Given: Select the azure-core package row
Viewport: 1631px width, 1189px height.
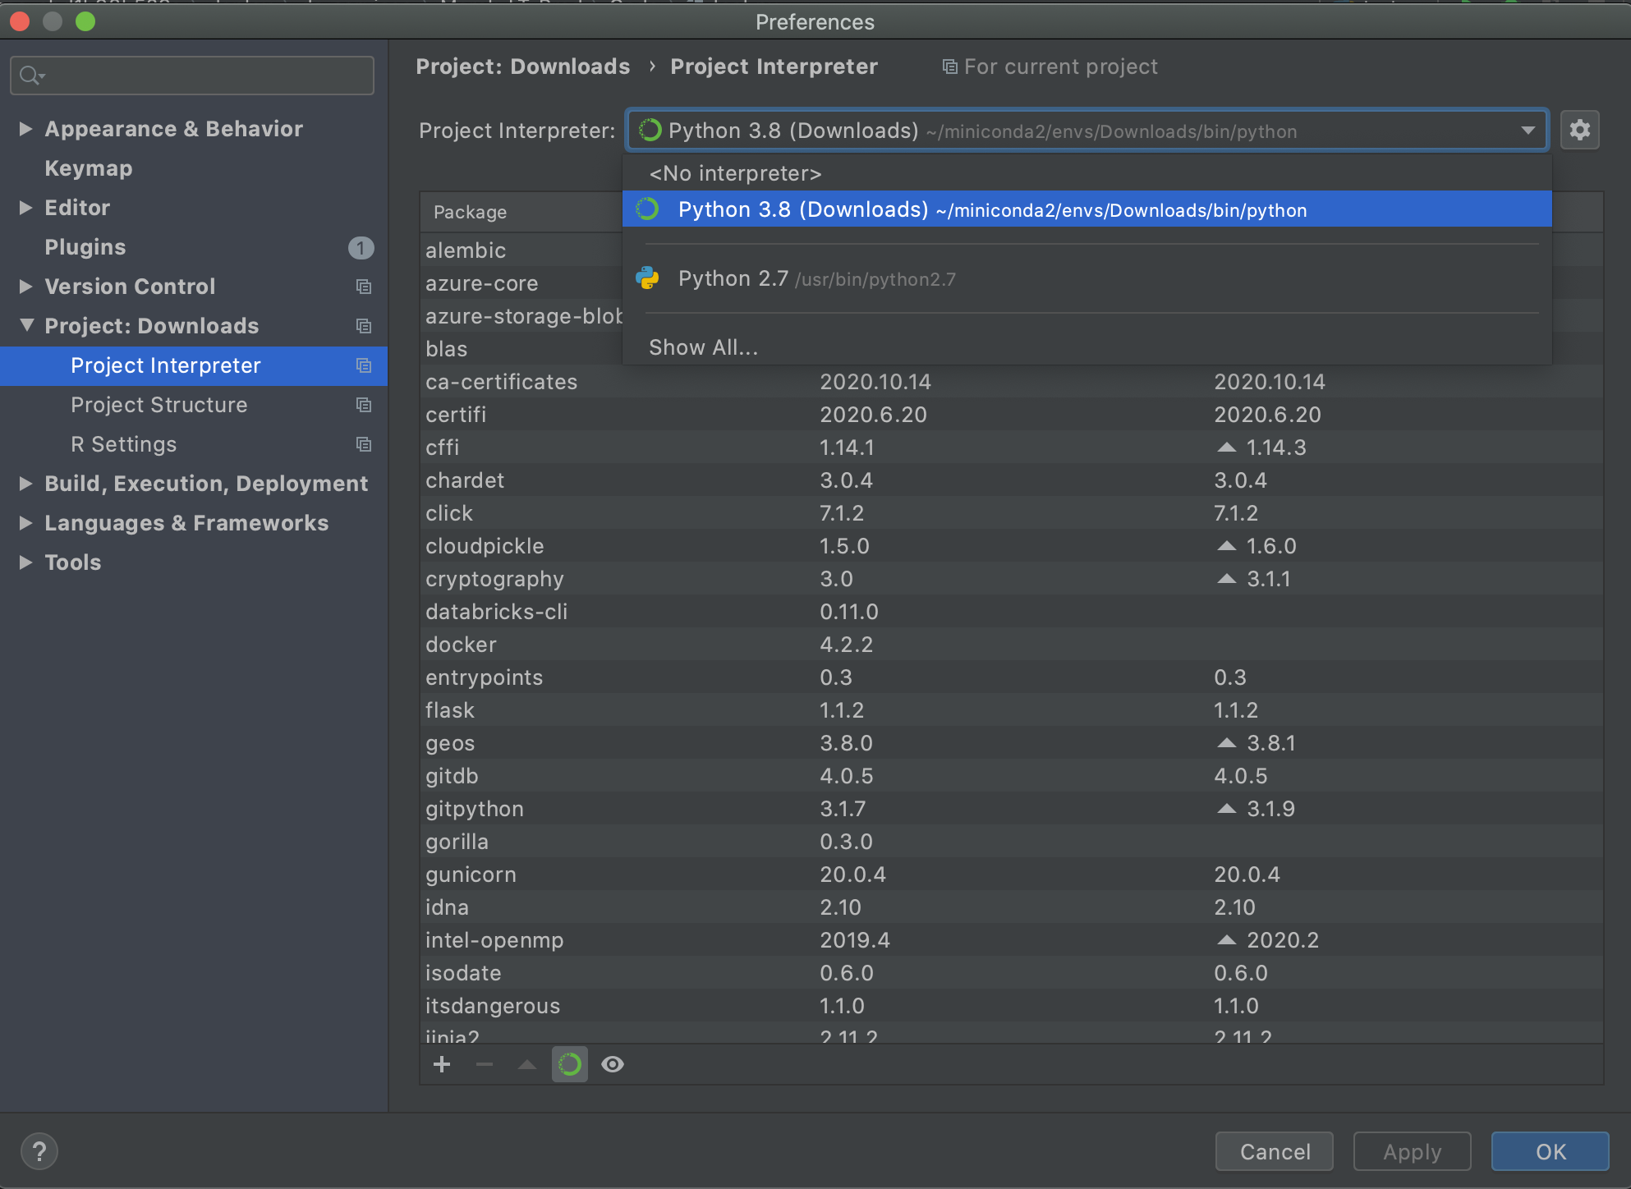Looking at the screenshot, I should [x=522, y=283].
